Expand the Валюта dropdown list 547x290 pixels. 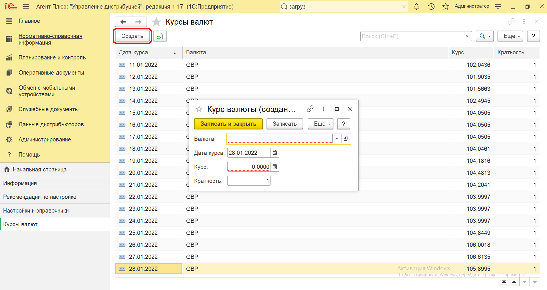[x=337, y=139]
